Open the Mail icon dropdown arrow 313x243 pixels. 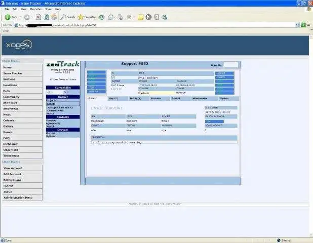[115, 17]
